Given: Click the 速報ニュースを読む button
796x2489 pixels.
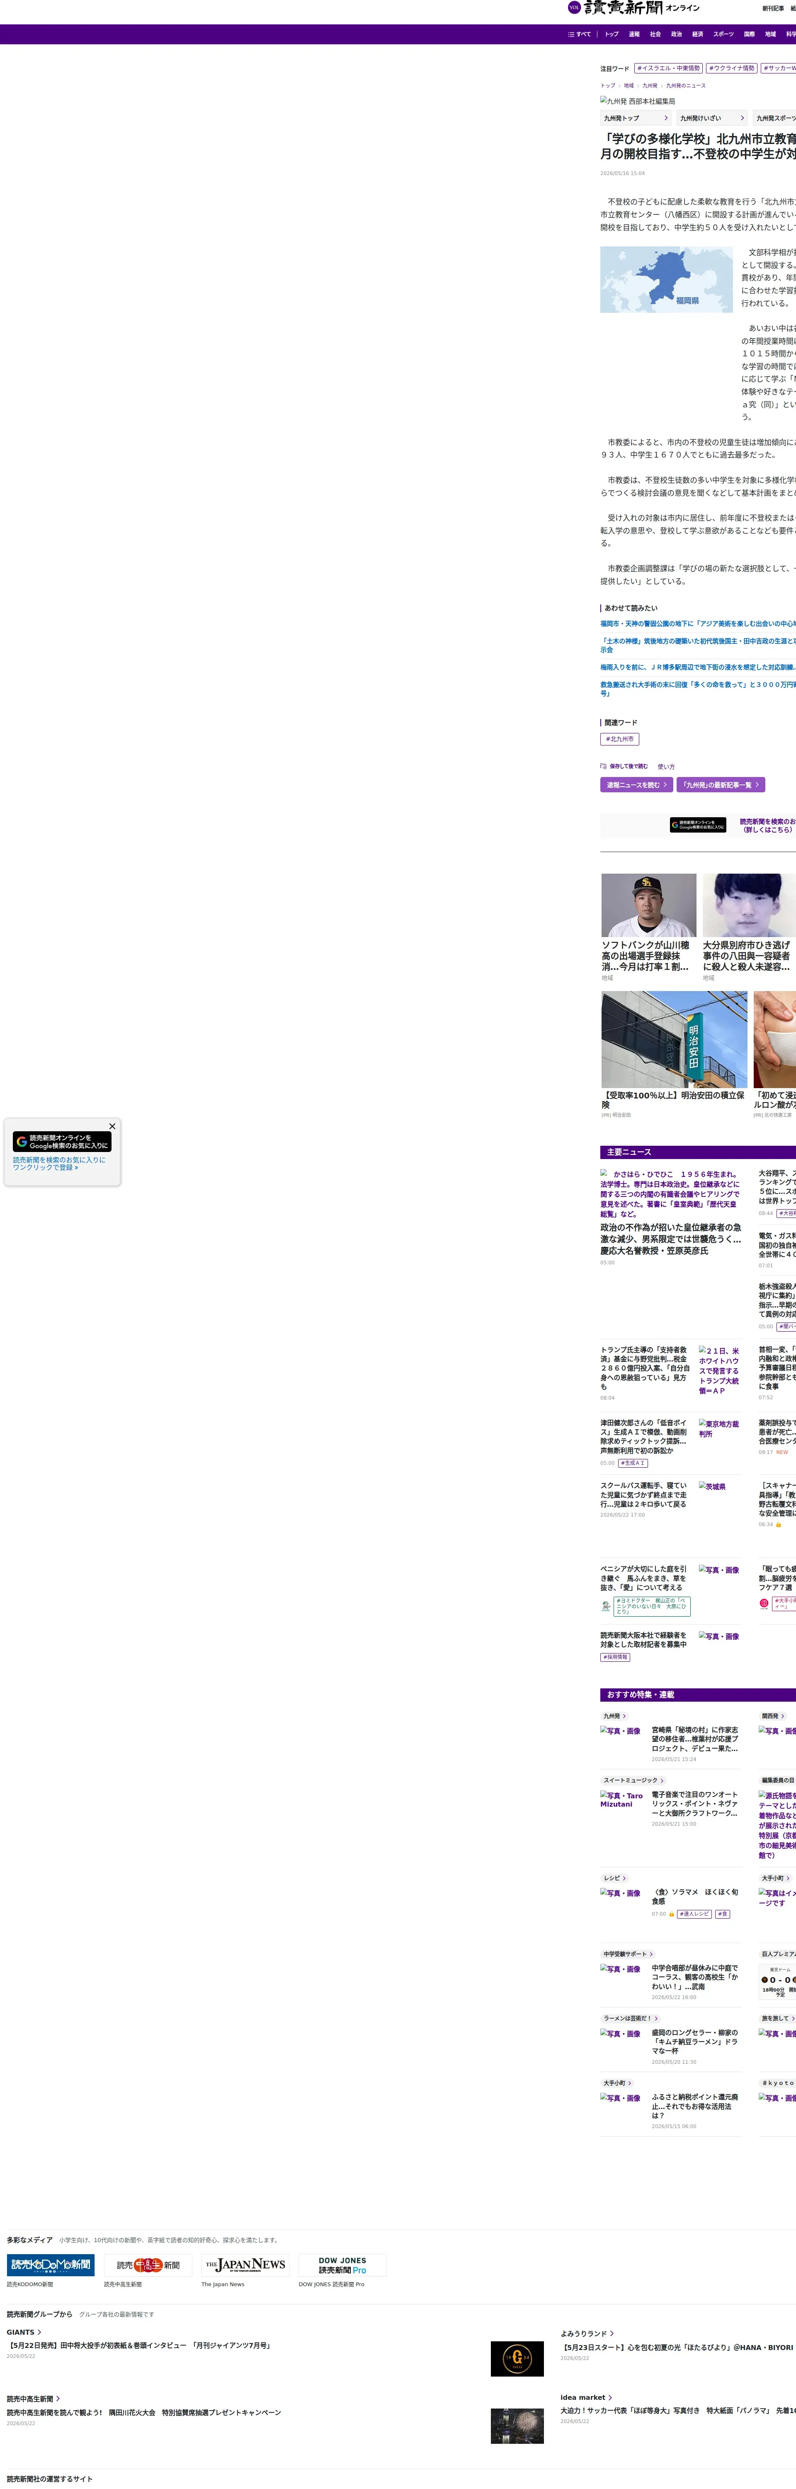Looking at the screenshot, I should tap(637, 784).
